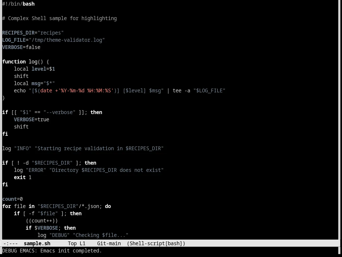Click the RECIPES_DIR variable assignment line
Screen dimensions: 342x257
click(33, 33)
